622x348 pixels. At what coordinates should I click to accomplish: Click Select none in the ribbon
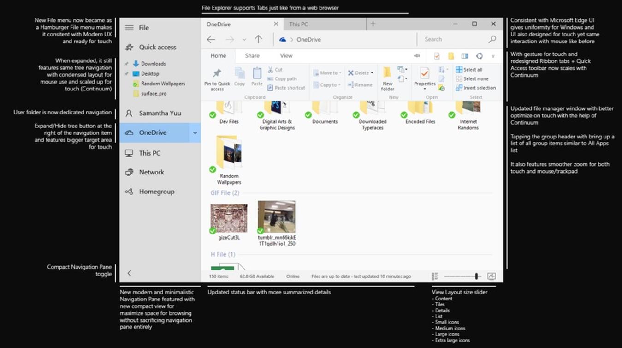coord(472,79)
